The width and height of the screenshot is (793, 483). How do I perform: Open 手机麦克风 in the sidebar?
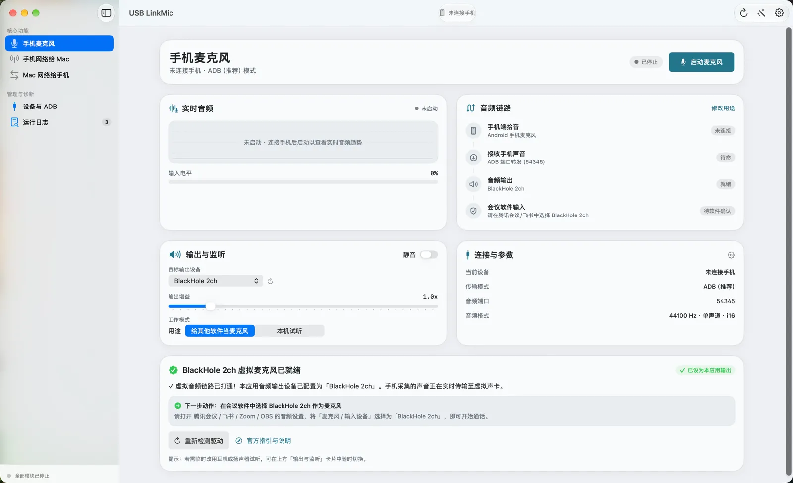[59, 43]
